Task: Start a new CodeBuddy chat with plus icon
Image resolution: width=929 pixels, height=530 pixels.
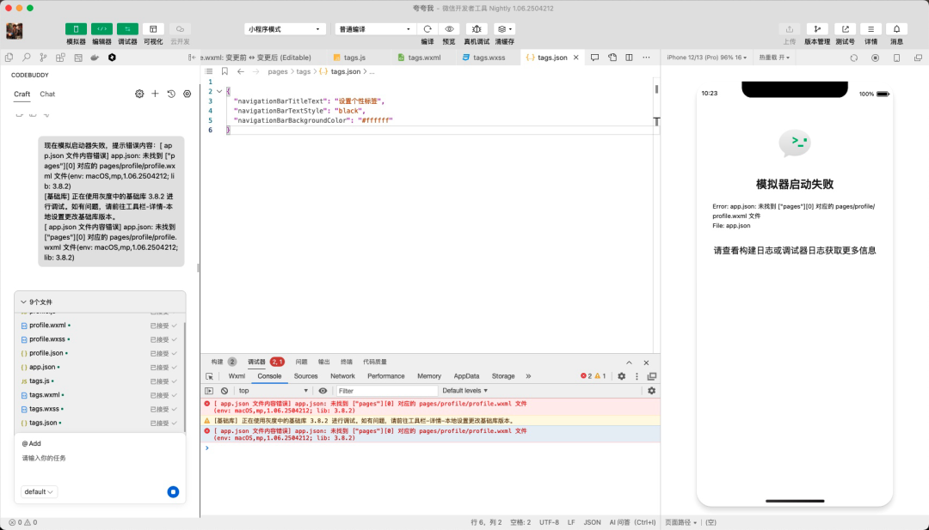Action: (155, 94)
